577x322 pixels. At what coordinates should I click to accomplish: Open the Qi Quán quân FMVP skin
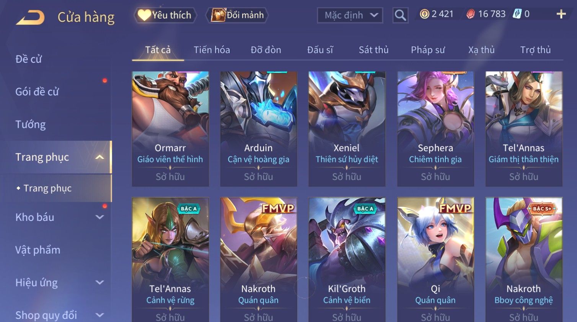click(x=435, y=260)
